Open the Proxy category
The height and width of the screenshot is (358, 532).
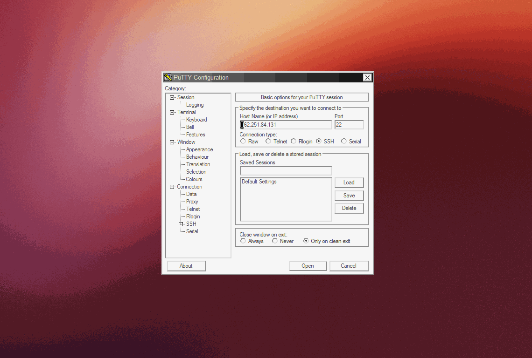coord(192,202)
